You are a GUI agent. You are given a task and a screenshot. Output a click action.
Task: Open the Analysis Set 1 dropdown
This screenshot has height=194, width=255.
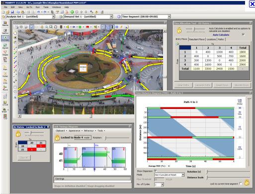54,16
